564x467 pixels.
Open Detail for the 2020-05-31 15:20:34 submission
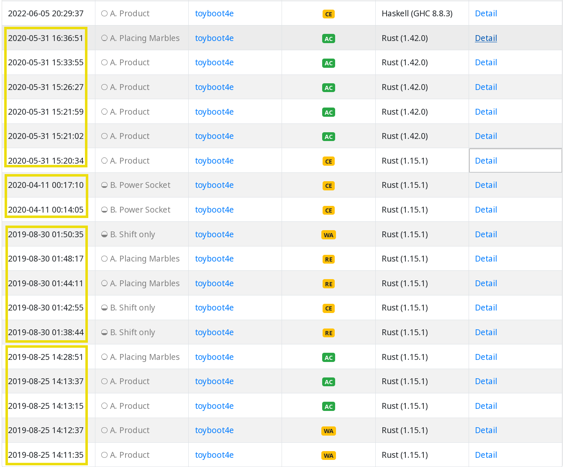coord(486,161)
